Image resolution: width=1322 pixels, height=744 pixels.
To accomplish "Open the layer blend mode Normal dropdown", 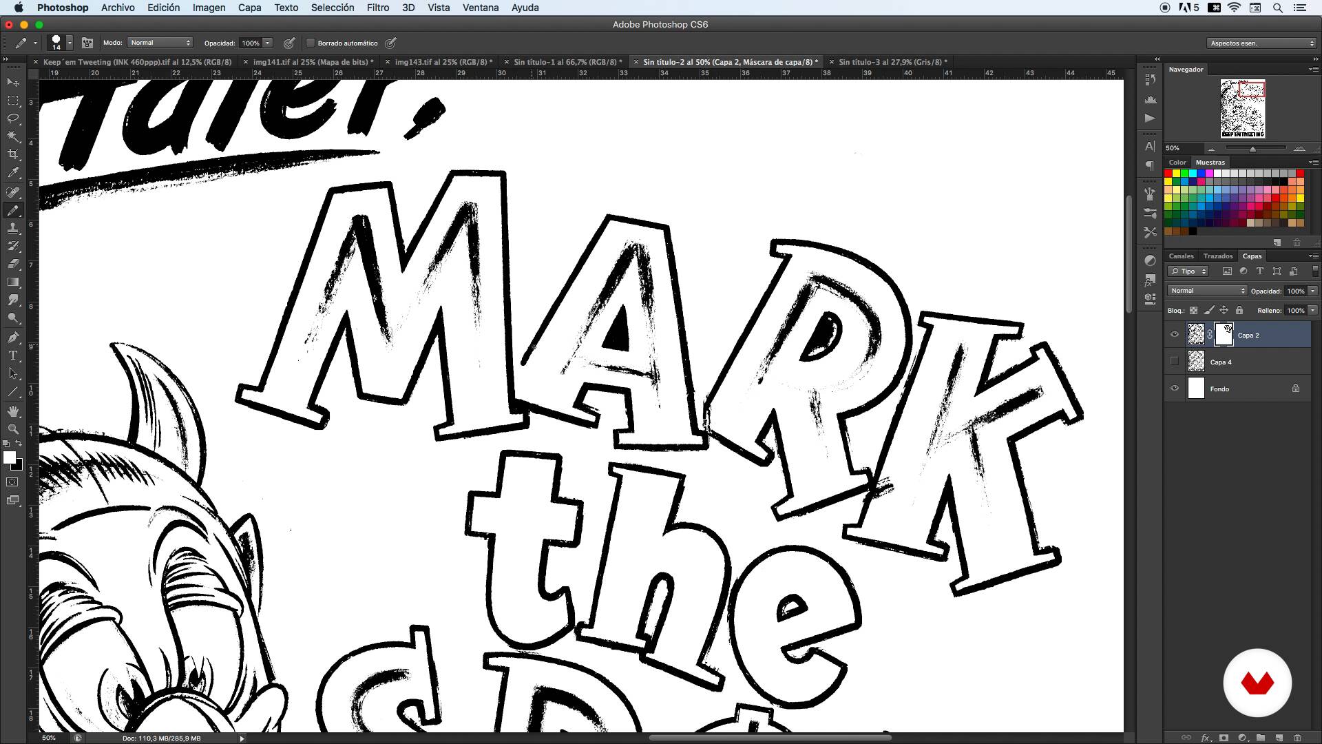I will coord(1208,291).
